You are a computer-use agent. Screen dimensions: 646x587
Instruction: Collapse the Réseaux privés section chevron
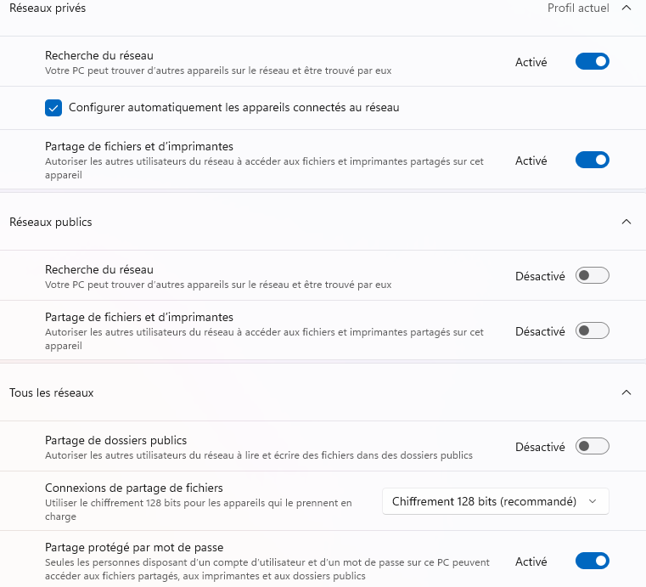tap(626, 8)
